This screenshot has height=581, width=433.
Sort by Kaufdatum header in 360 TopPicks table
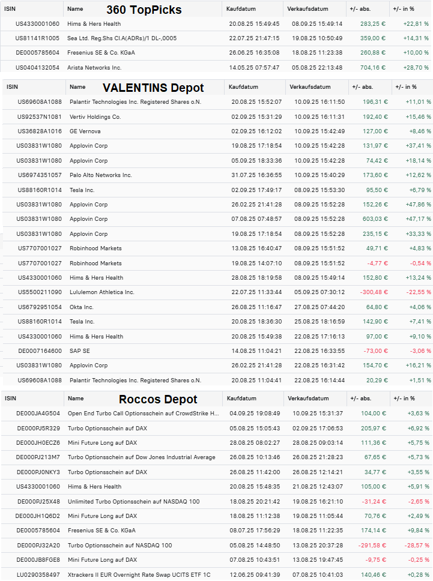(x=241, y=9)
